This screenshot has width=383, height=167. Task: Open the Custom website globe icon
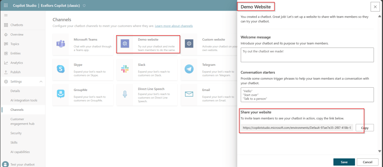pos(189,44)
